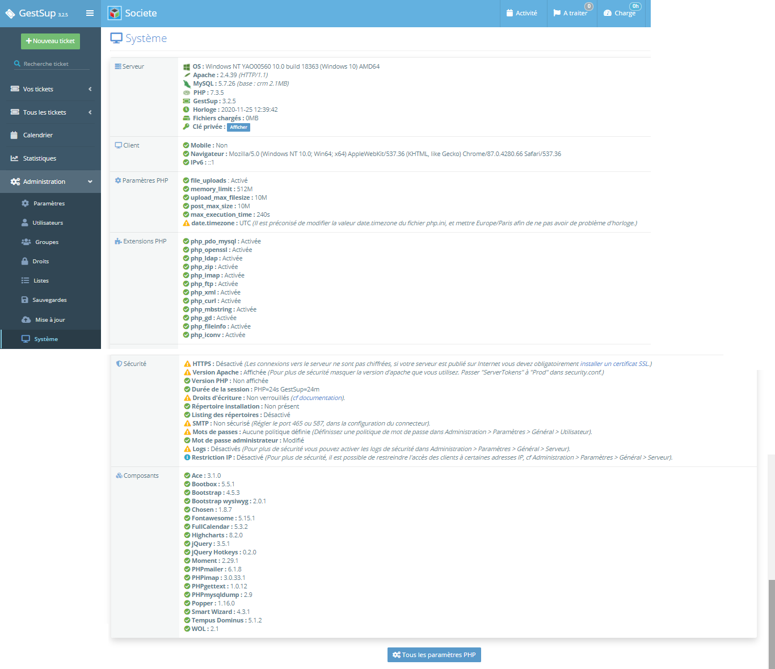Click the Sauvegardes floppy disk icon
This screenshot has width=775, height=669.
click(x=25, y=300)
